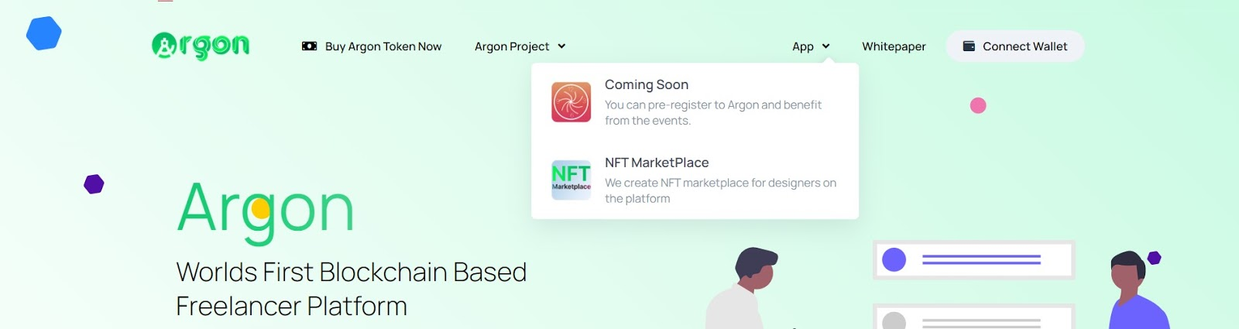Click the purple-circle profile card illustration
Screen dimensions: 1239x329
coord(974,259)
